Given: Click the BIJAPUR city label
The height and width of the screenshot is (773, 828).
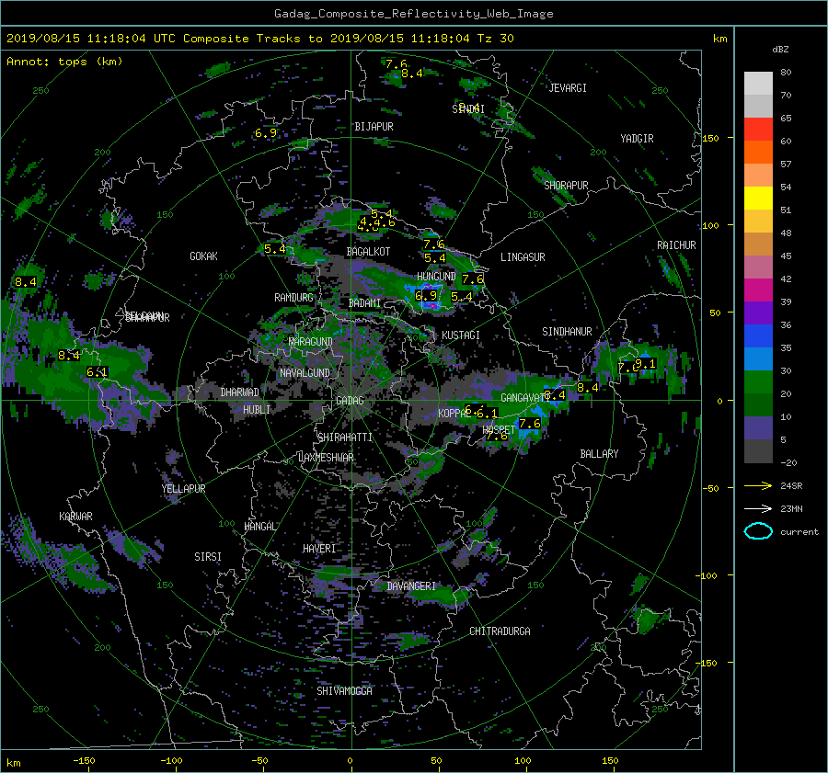Looking at the screenshot, I should pyautogui.click(x=374, y=127).
